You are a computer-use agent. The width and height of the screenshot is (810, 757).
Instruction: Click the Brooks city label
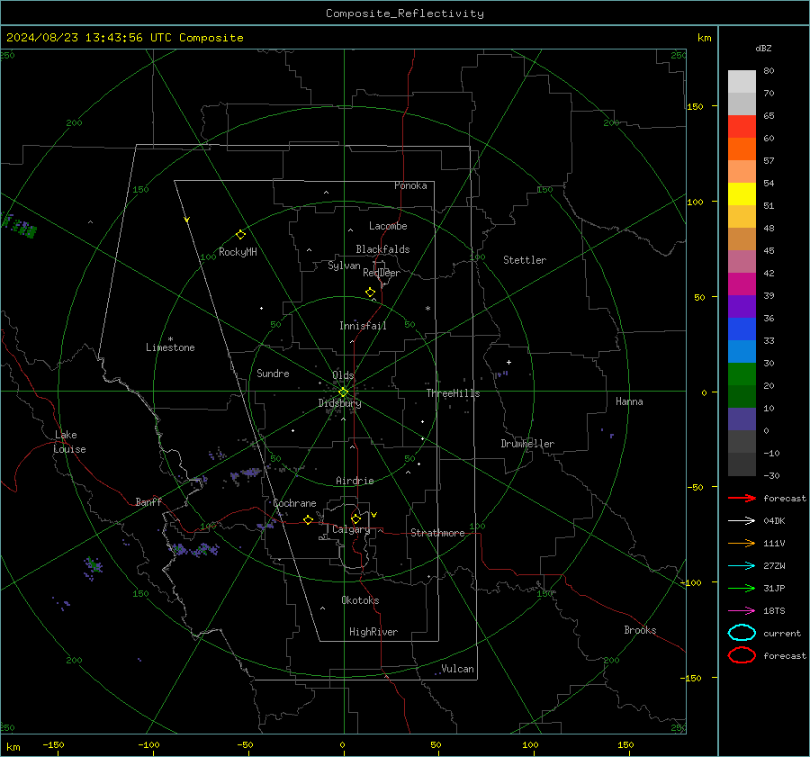point(640,630)
